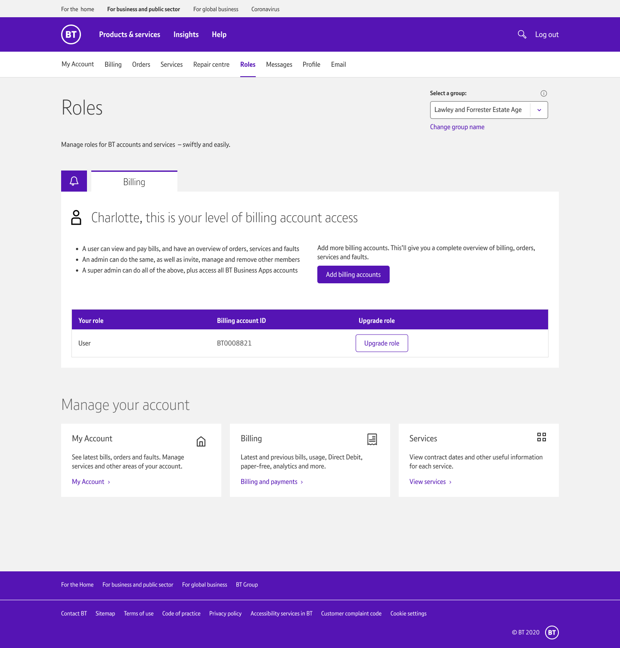Image resolution: width=620 pixels, height=648 pixels.
Task: Click Add billing accounts button
Action: click(x=353, y=275)
